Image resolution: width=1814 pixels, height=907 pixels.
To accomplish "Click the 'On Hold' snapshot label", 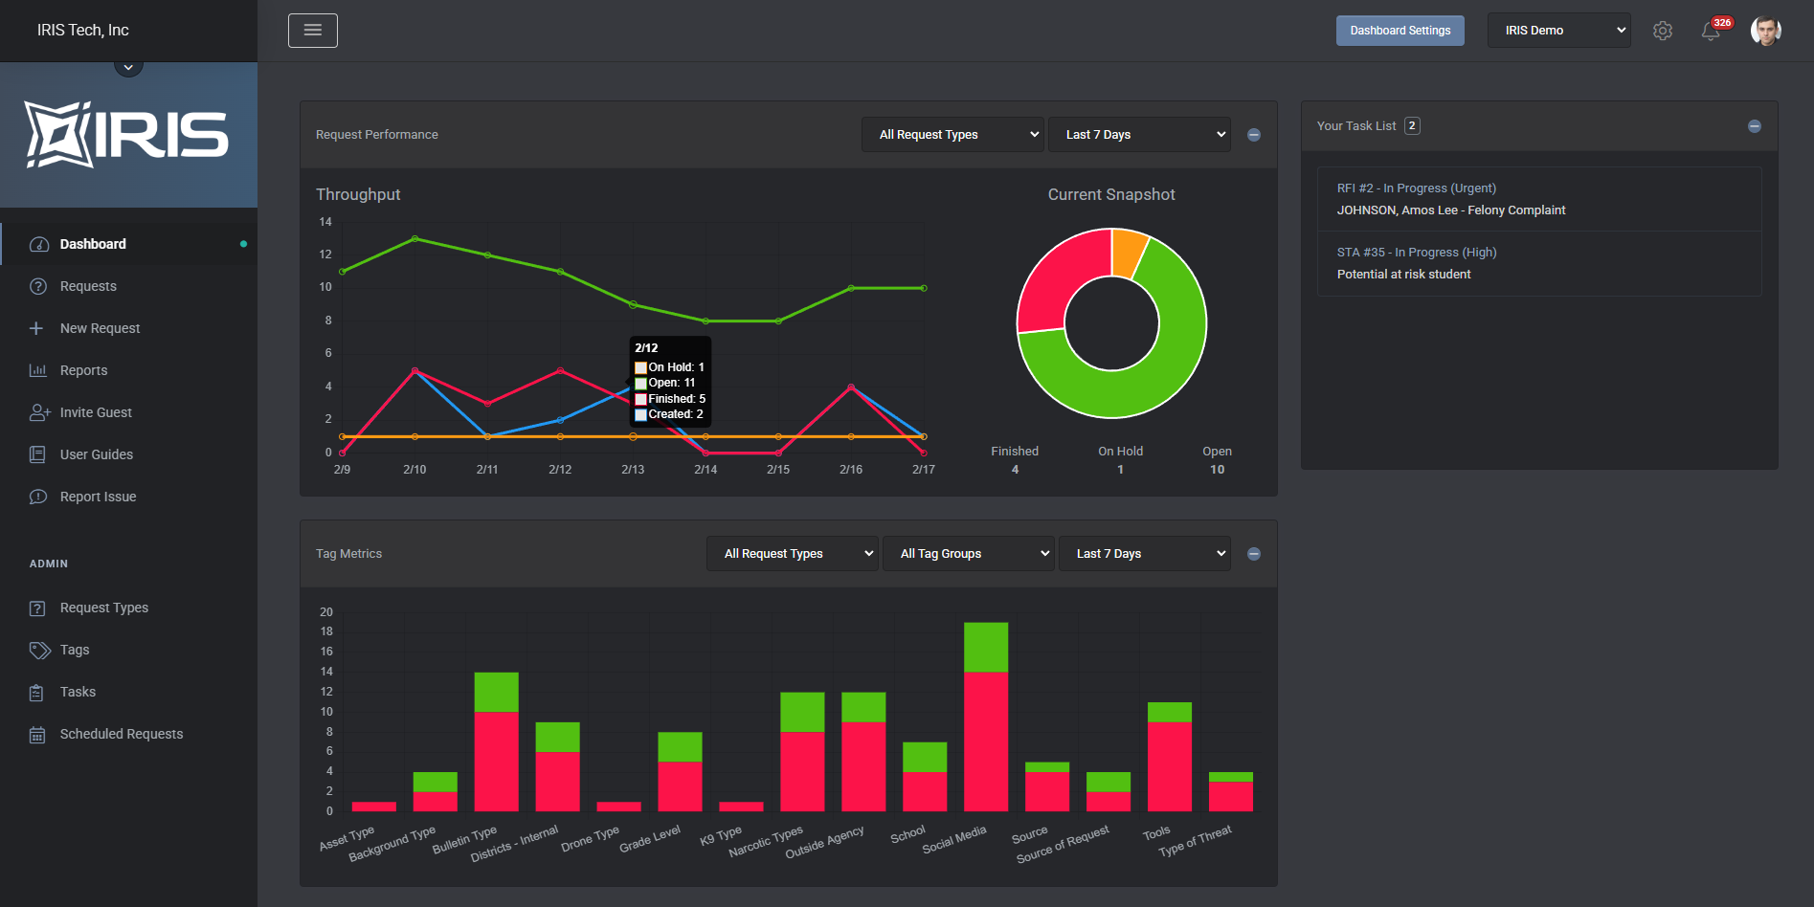I will coord(1120,452).
